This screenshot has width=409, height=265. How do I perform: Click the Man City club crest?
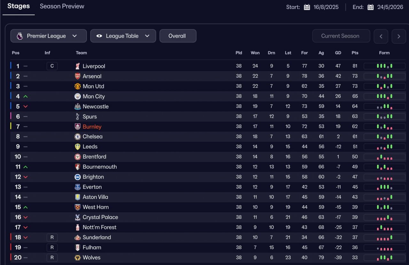tap(77, 96)
